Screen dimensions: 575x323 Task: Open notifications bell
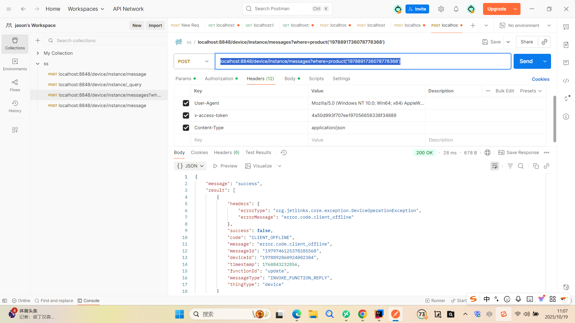456,9
